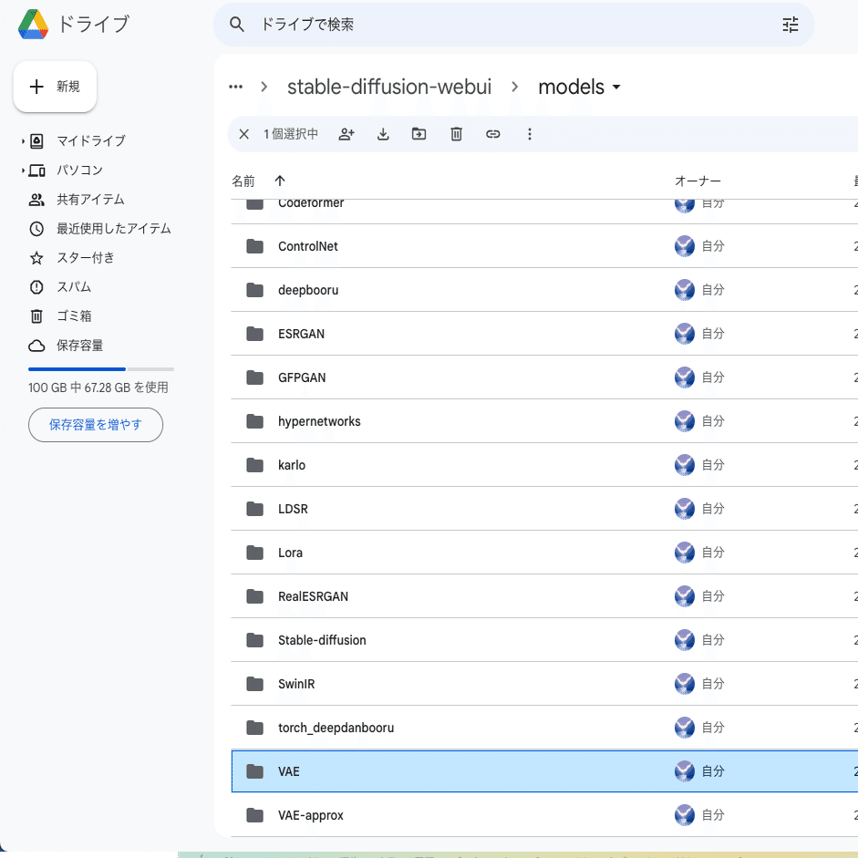Image resolution: width=858 pixels, height=858 pixels.
Task: Click the 新規 button
Action: coord(56,87)
